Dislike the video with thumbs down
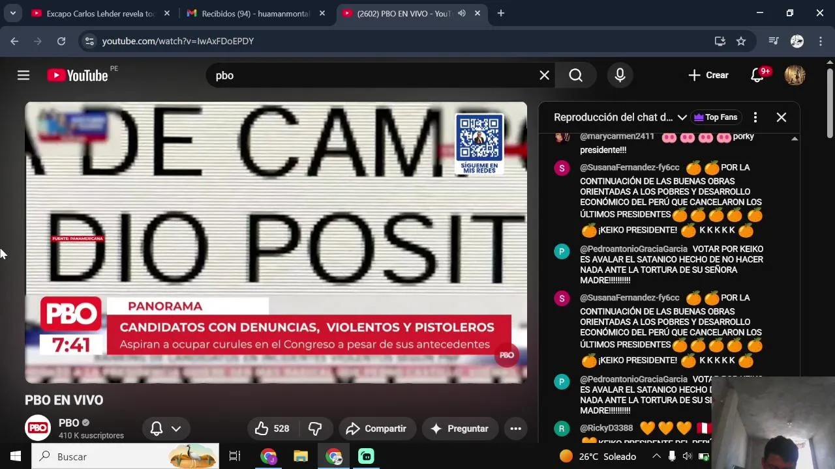Viewport: 835px width, 469px height. pos(315,429)
